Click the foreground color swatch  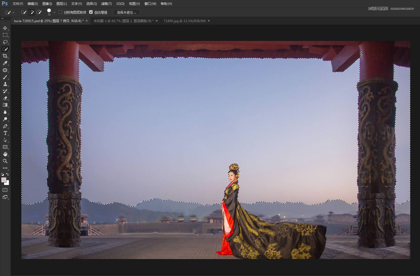coord(4,180)
